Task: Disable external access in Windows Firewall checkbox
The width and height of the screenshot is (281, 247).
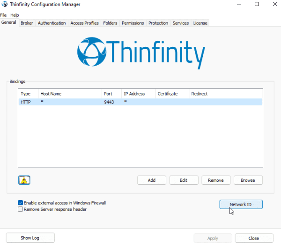Action: coord(21,202)
